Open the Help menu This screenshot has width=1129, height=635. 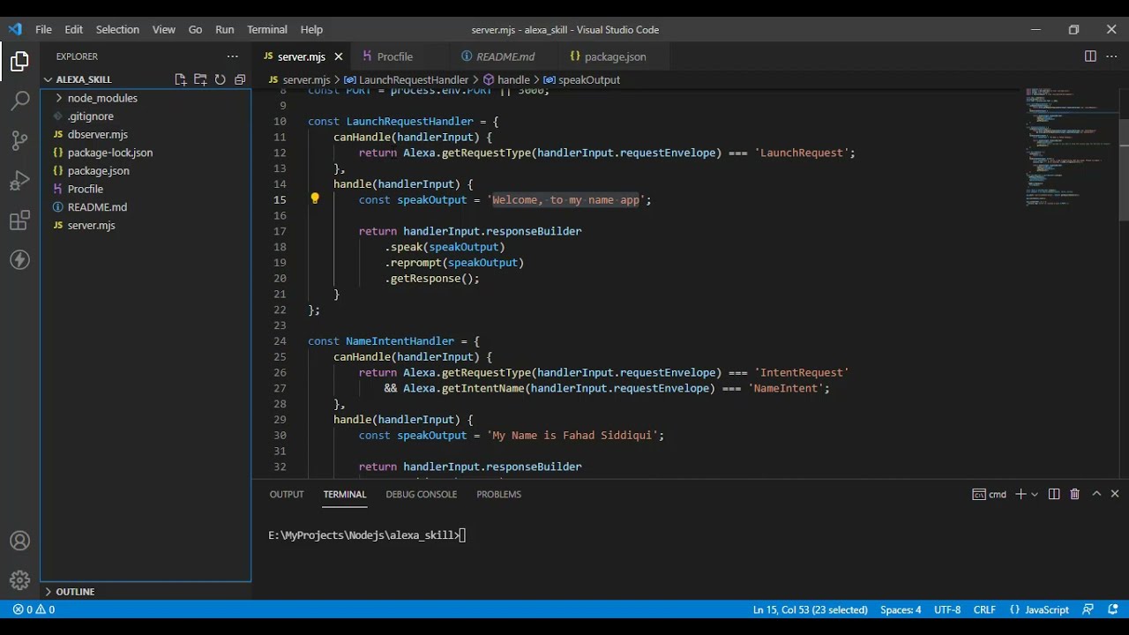click(311, 29)
